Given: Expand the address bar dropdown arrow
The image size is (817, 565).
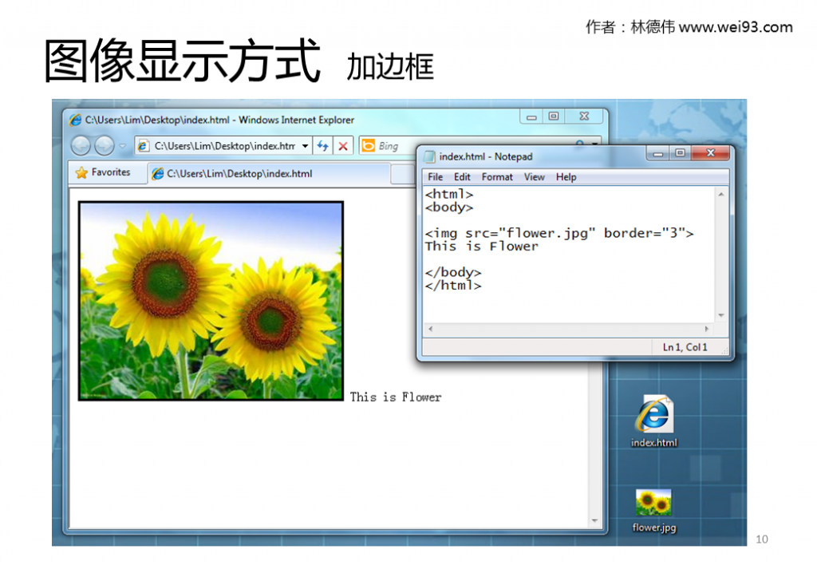Looking at the screenshot, I should (x=305, y=146).
